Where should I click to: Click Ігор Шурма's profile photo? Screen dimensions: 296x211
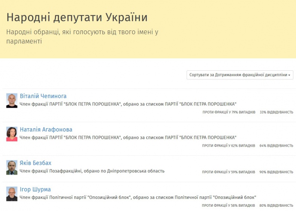coord(12,194)
